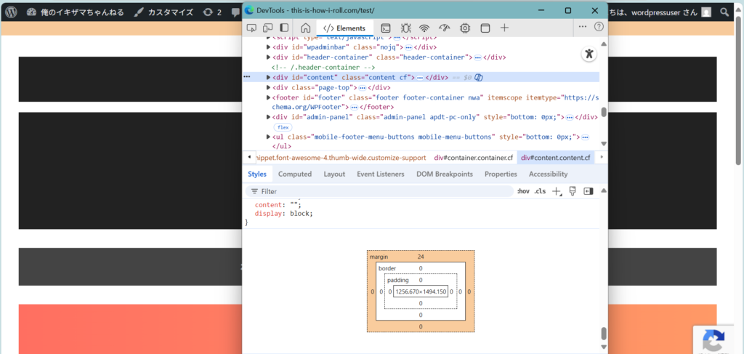The width and height of the screenshot is (744, 354).
Task: Open the Network panel wifi icon
Action: click(x=424, y=28)
